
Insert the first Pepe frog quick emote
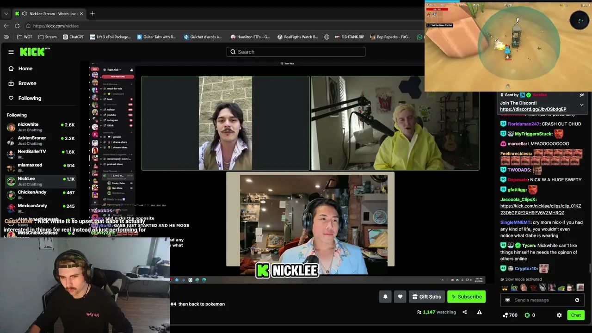(x=514, y=288)
